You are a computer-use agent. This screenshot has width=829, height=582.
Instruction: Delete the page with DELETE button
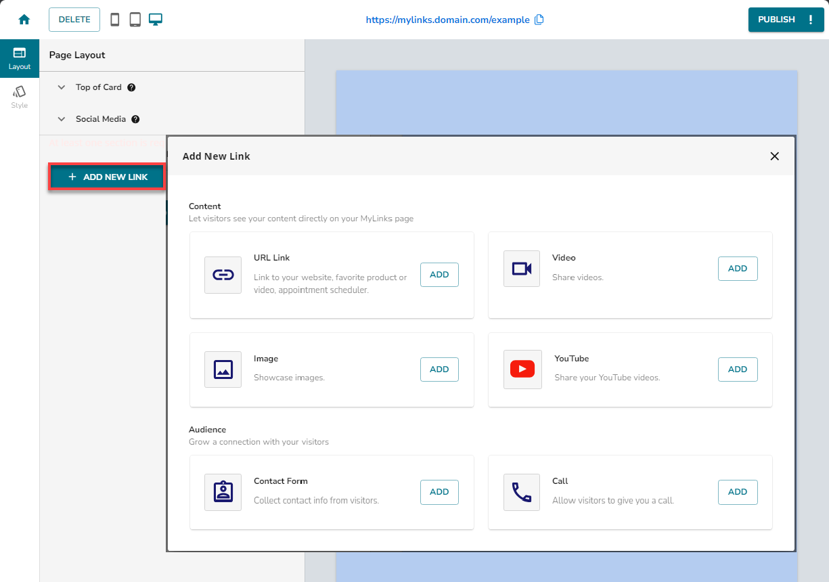[74, 20]
